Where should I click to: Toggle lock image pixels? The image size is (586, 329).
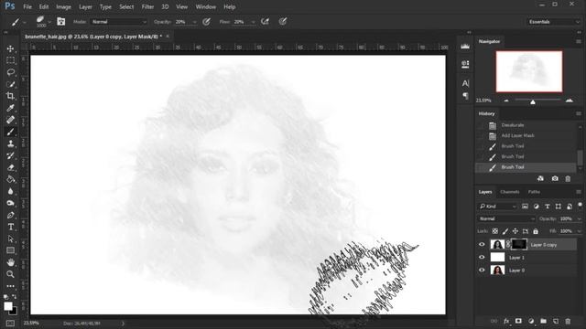(505, 231)
